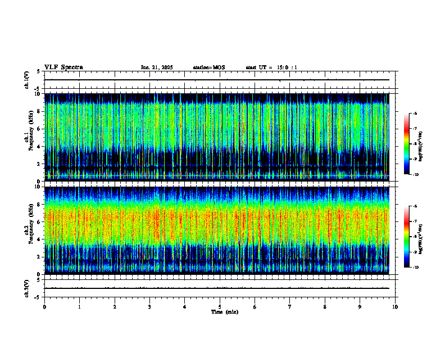Viewport: 445px width, 344px height.
Task: Click the "ch.1(V)" axis label at top
Action: click(x=26, y=80)
